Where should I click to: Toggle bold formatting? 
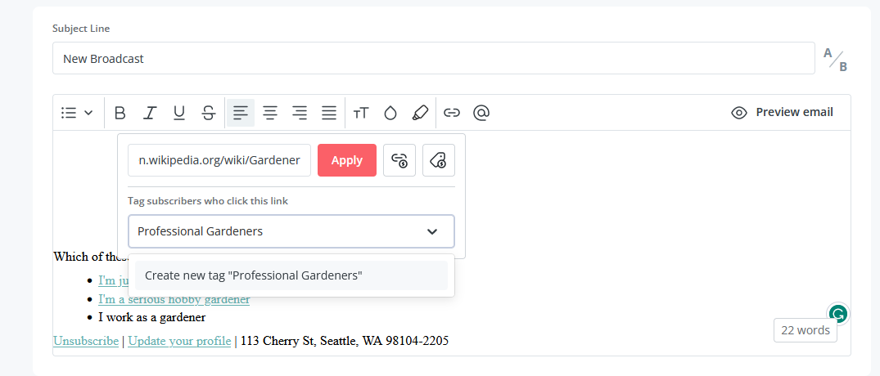(120, 113)
